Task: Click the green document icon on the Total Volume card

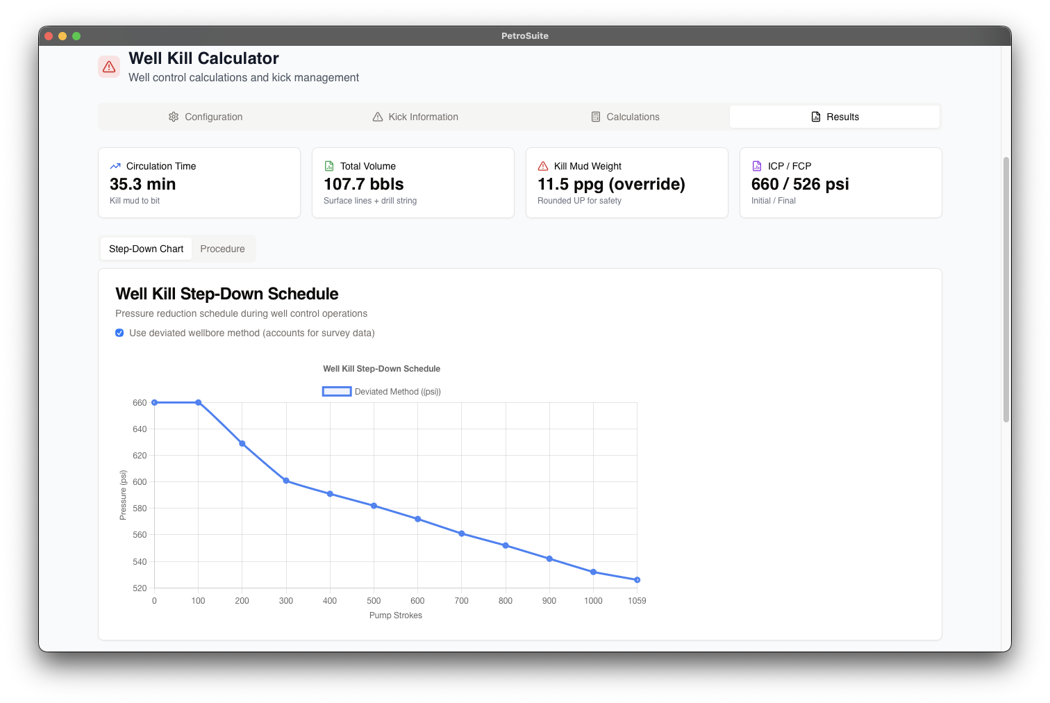Action: click(328, 165)
